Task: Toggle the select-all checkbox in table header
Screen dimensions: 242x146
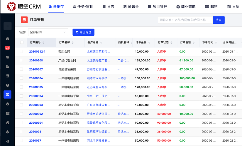Action: point(22,42)
